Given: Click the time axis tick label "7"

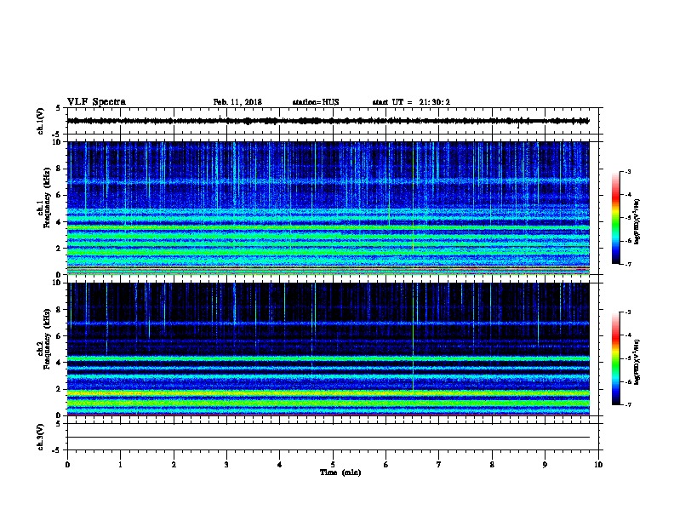Looking at the screenshot, I should (439, 465).
